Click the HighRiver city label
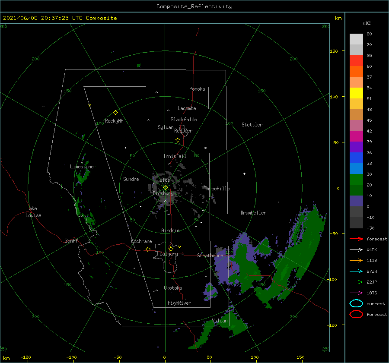 click(x=179, y=303)
